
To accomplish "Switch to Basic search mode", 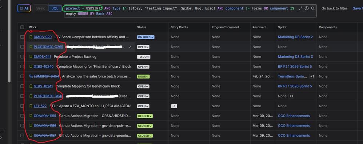I will tap(41, 8).
